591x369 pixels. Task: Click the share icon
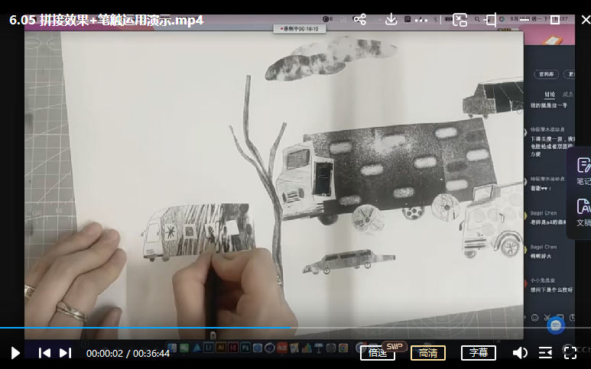(360, 20)
